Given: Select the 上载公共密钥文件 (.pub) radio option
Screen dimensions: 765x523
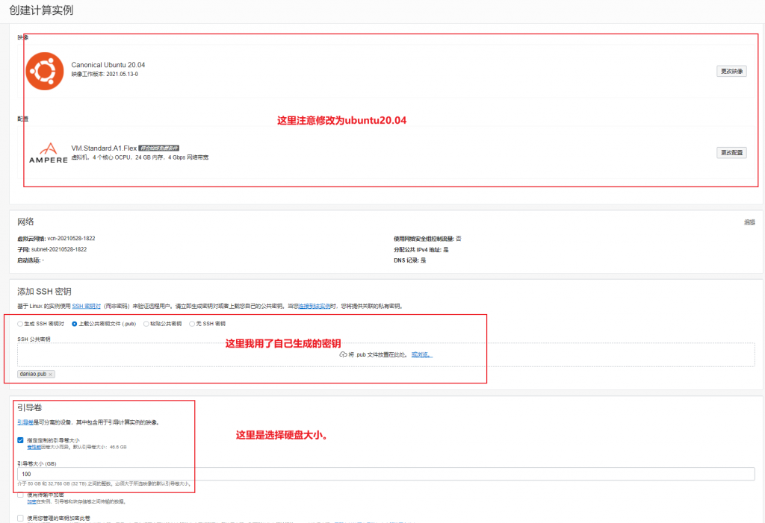Looking at the screenshot, I should point(74,324).
